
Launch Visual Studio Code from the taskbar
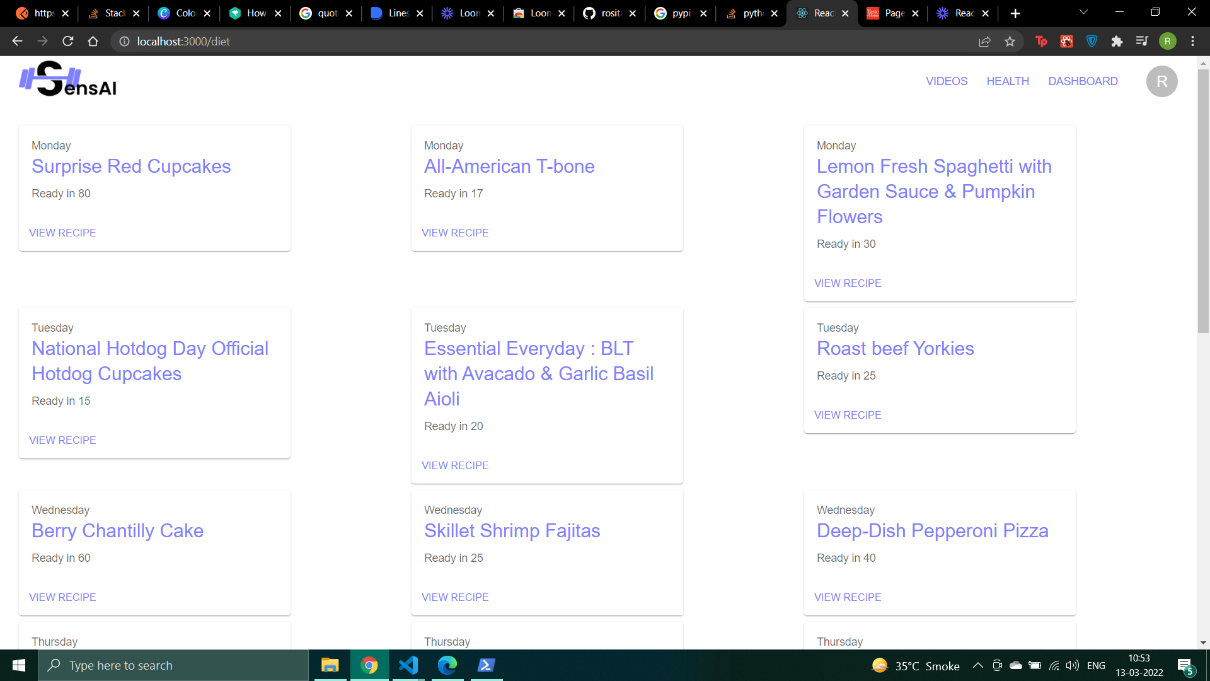click(408, 665)
